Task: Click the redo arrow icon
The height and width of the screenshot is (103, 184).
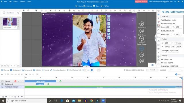Action: 149,11
